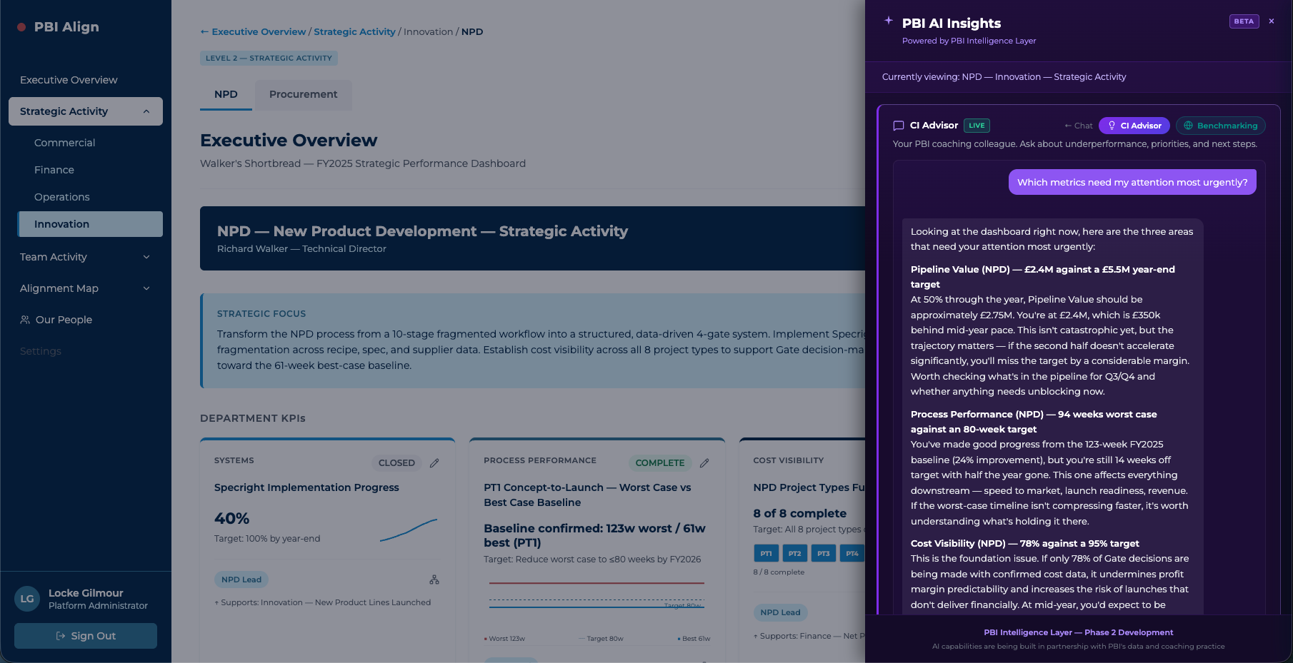This screenshot has height=663, width=1293.
Task: Click the LEVEL 2 — STRATEGIC ACTIVITY tag
Action: [269, 59]
